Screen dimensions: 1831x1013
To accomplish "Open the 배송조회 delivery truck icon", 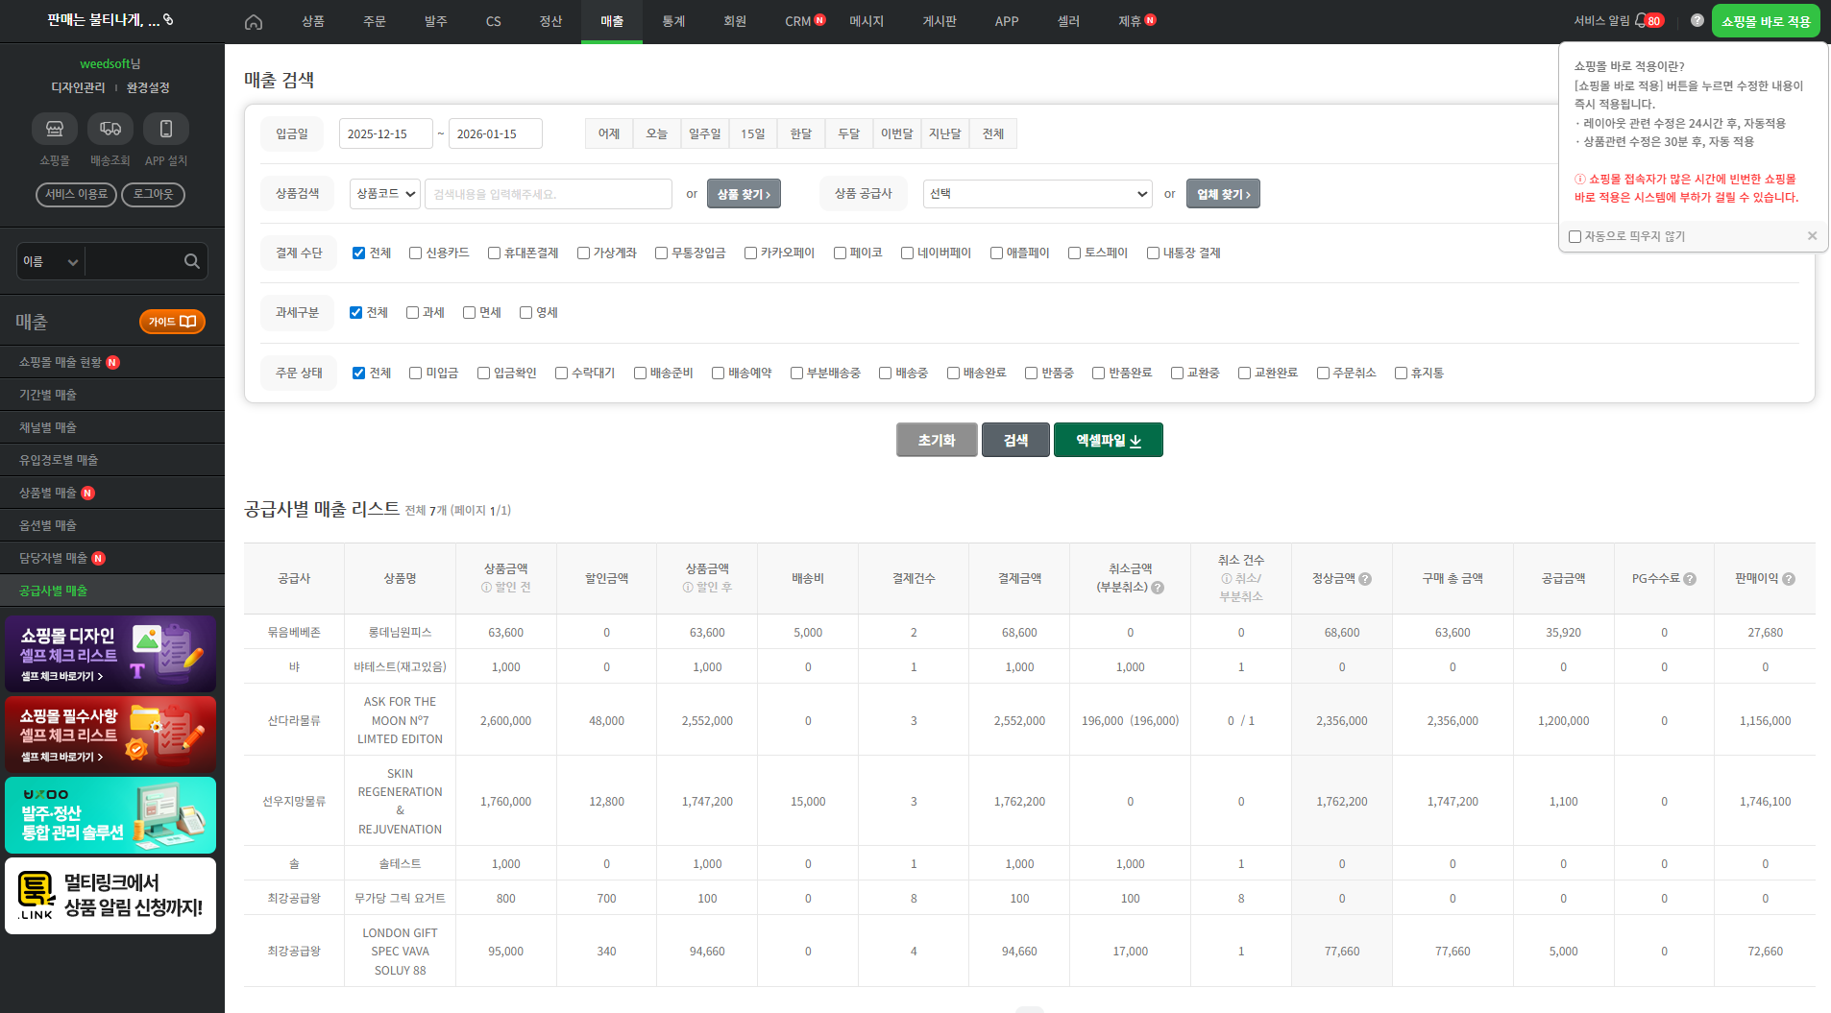I will [x=110, y=128].
